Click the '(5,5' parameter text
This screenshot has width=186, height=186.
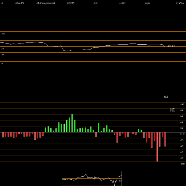tap(96, 3)
